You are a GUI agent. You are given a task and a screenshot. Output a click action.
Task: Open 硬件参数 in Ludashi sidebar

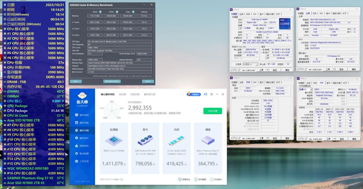[82, 123]
